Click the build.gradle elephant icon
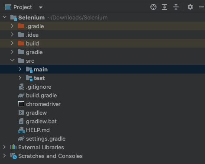 [21, 95]
